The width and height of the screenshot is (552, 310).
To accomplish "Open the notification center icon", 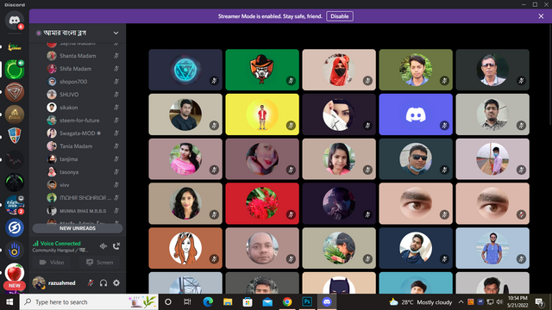I will click(x=539, y=302).
